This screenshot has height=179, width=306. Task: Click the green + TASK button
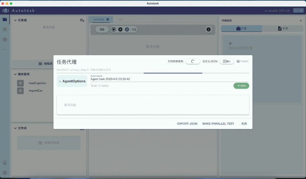[x=241, y=85]
